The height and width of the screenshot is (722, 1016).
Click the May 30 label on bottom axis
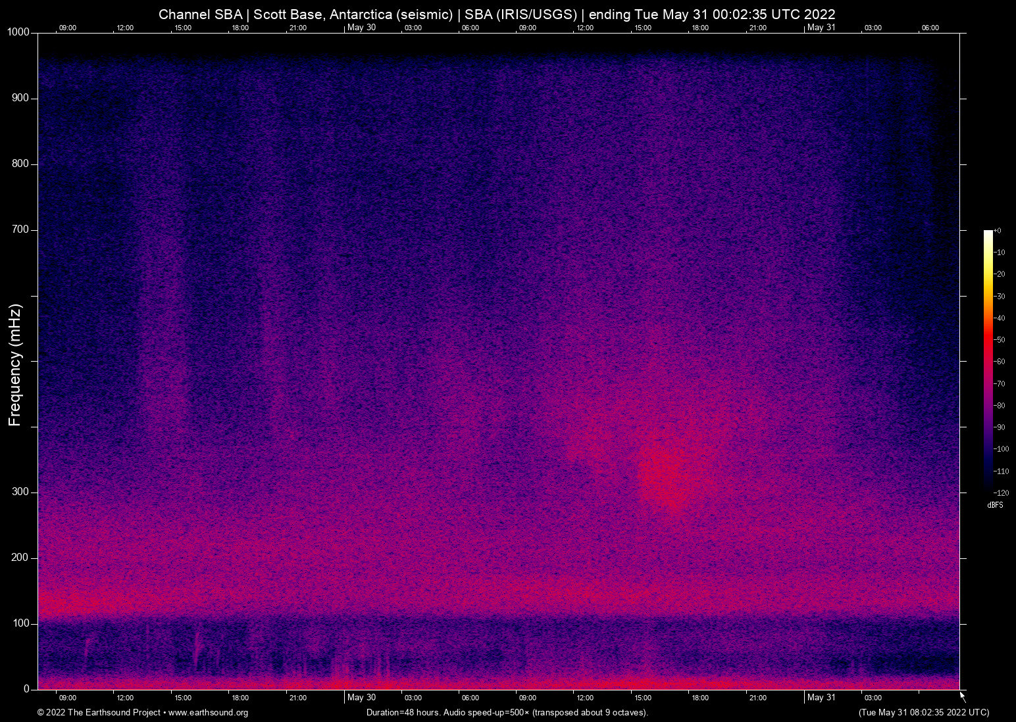coord(361,698)
